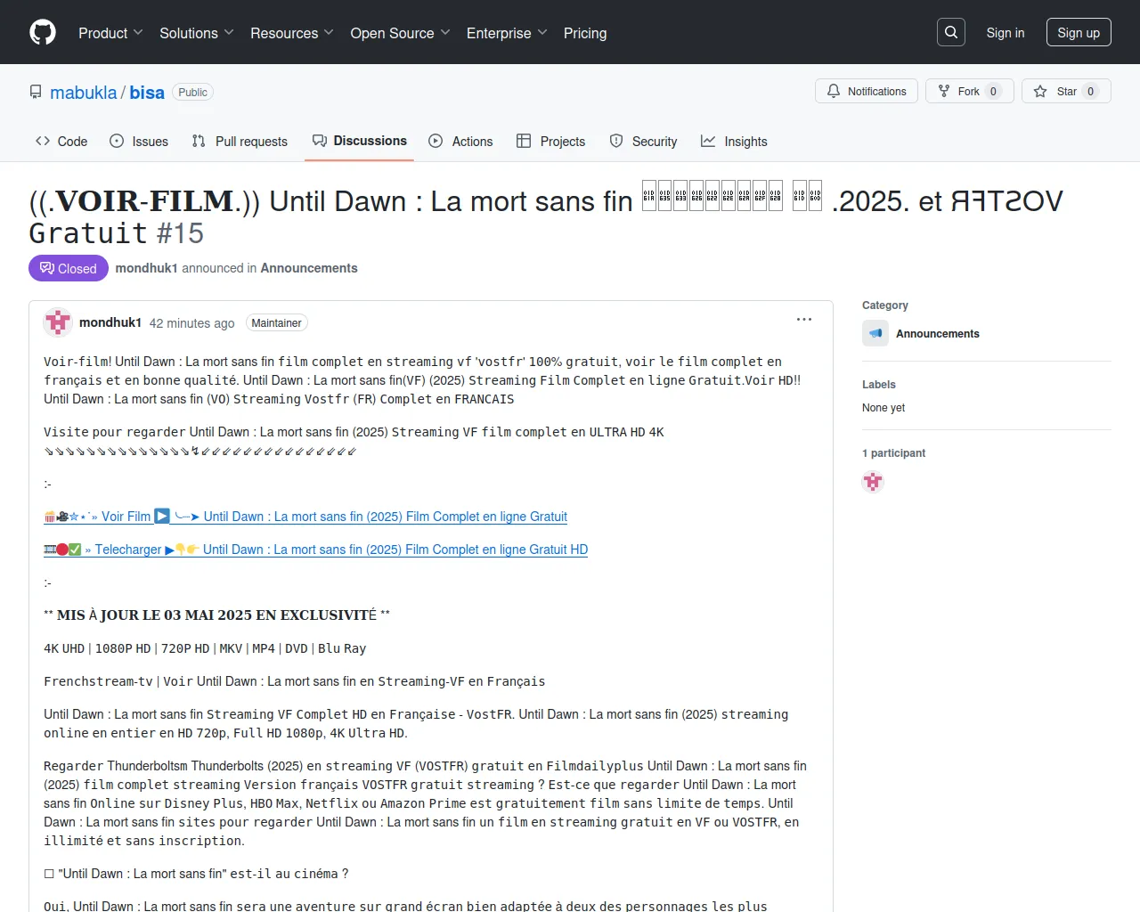Click the Star button label
Image resolution: width=1140 pixels, height=912 pixels.
(1066, 91)
